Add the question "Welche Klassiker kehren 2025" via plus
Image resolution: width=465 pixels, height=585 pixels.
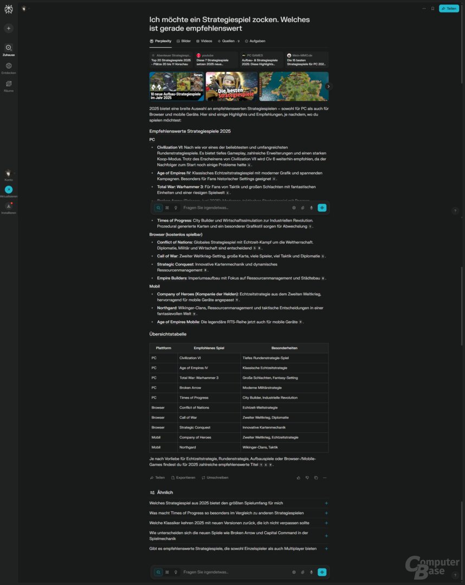tap(326, 523)
